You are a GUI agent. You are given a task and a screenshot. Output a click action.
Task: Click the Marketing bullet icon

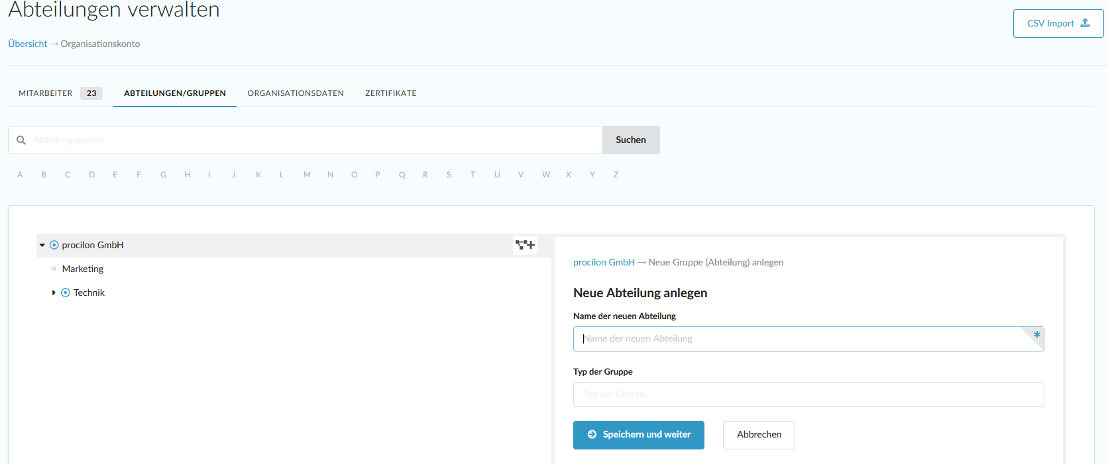54,269
